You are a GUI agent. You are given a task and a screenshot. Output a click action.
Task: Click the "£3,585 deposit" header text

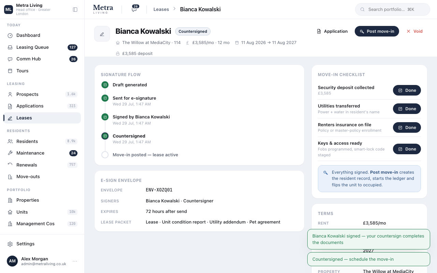coord(137,54)
